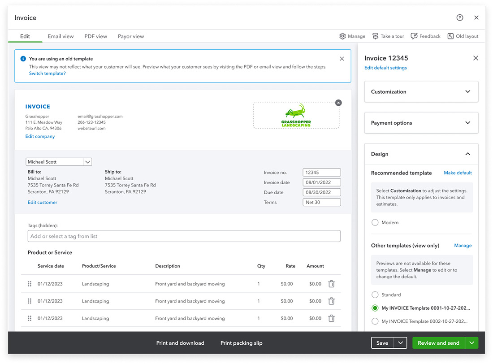
Task: Select My INVOICE Template 0001 radio button
Action: click(x=375, y=308)
